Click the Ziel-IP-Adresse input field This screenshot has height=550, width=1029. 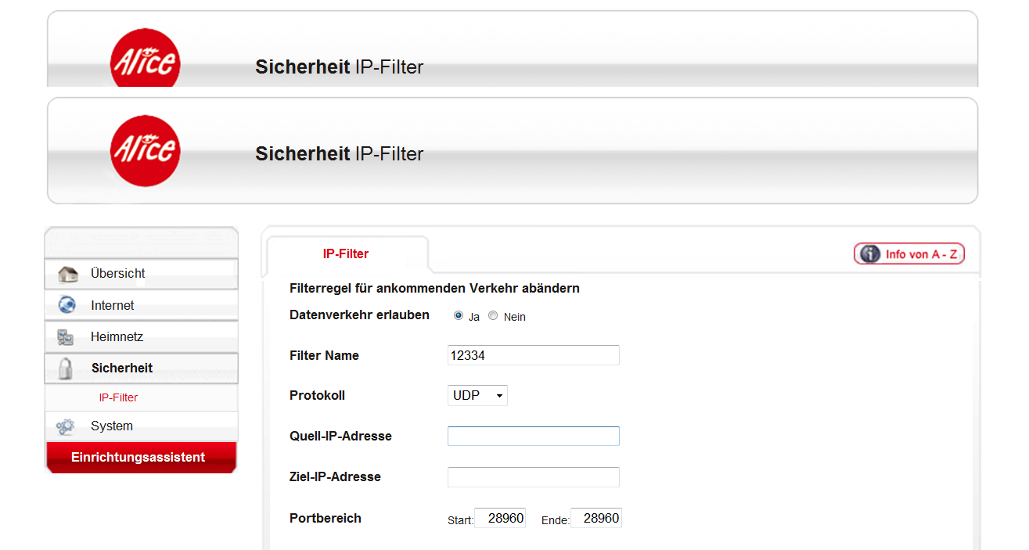pyautogui.click(x=533, y=477)
